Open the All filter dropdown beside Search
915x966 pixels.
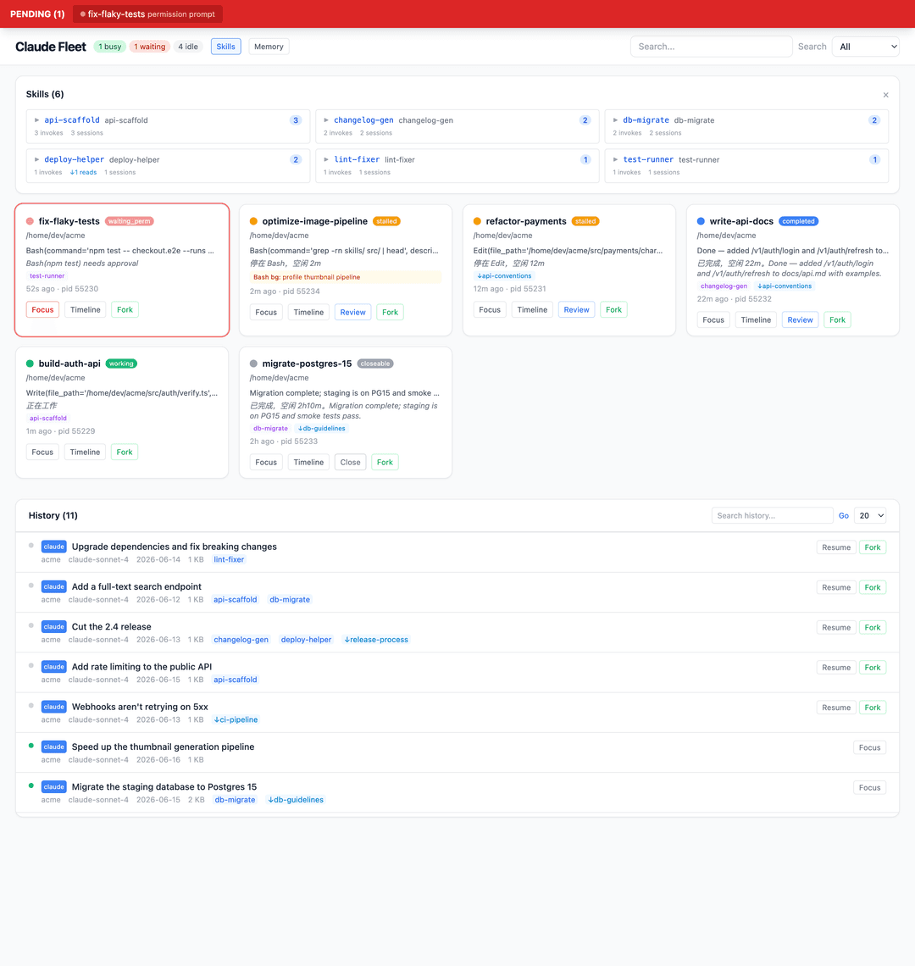click(x=866, y=47)
